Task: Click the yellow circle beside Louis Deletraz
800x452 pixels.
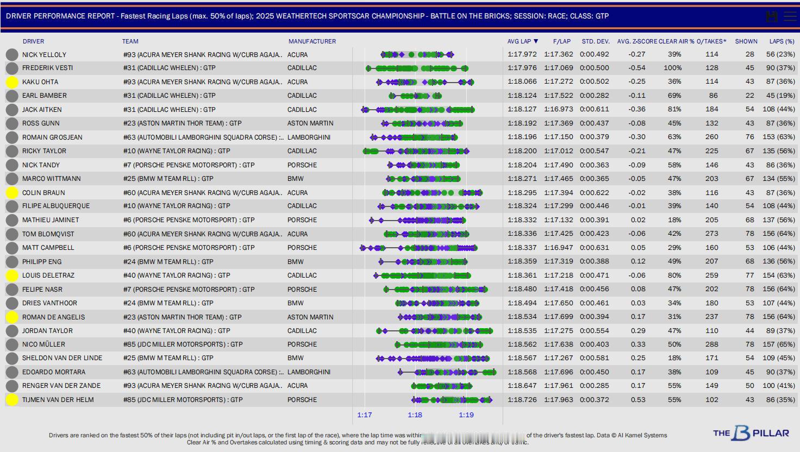Action: [12, 275]
